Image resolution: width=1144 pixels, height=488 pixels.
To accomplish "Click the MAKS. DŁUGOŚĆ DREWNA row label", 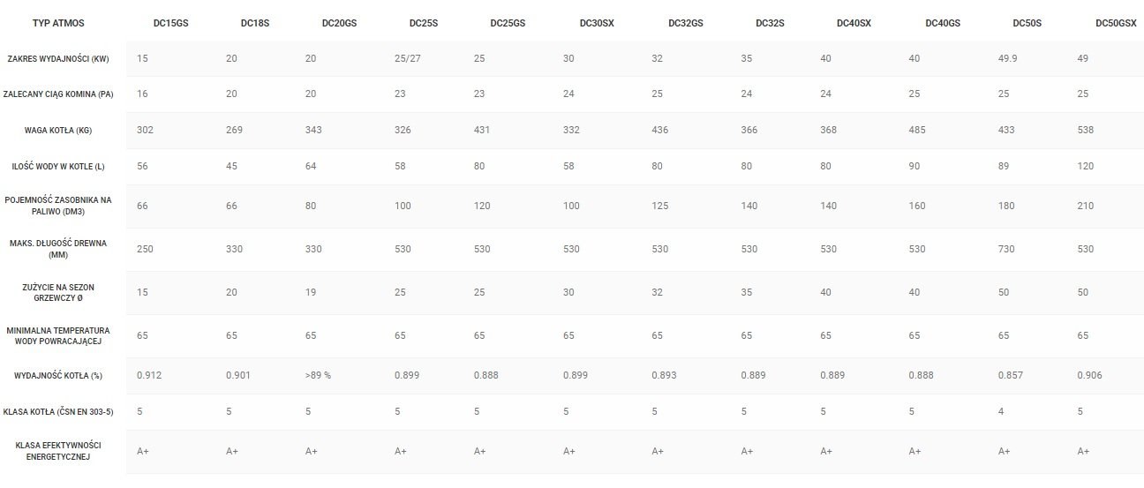I will point(58,249).
